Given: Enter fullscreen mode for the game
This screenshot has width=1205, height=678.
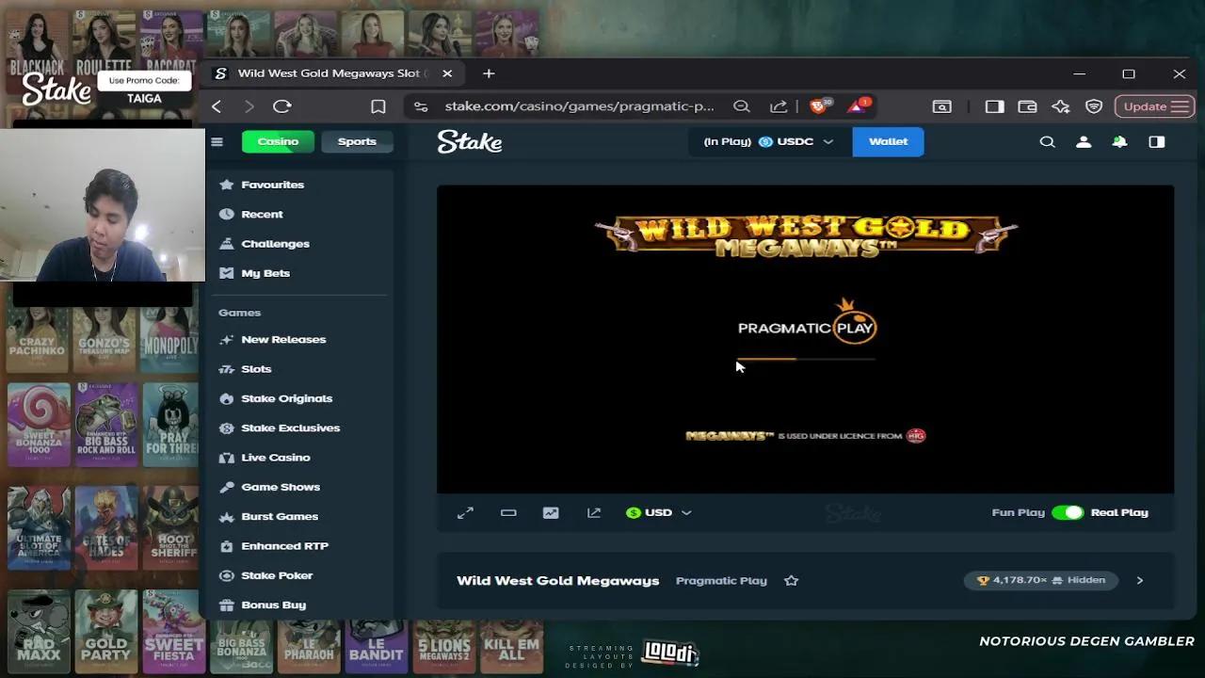Looking at the screenshot, I should point(465,512).
